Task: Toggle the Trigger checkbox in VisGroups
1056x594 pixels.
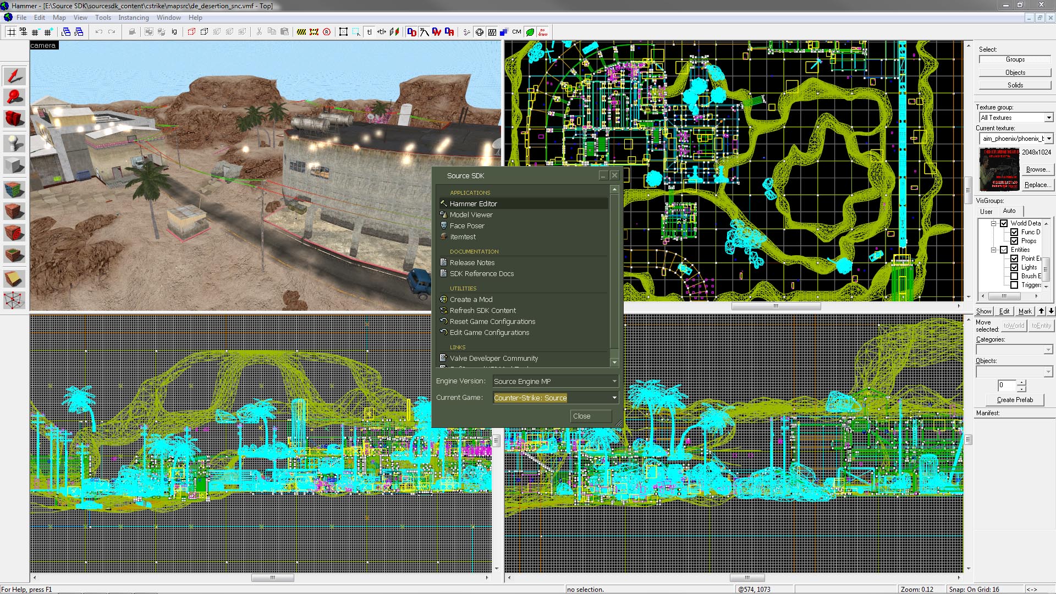Action: pyautogui.click(x=1015, y=286)
